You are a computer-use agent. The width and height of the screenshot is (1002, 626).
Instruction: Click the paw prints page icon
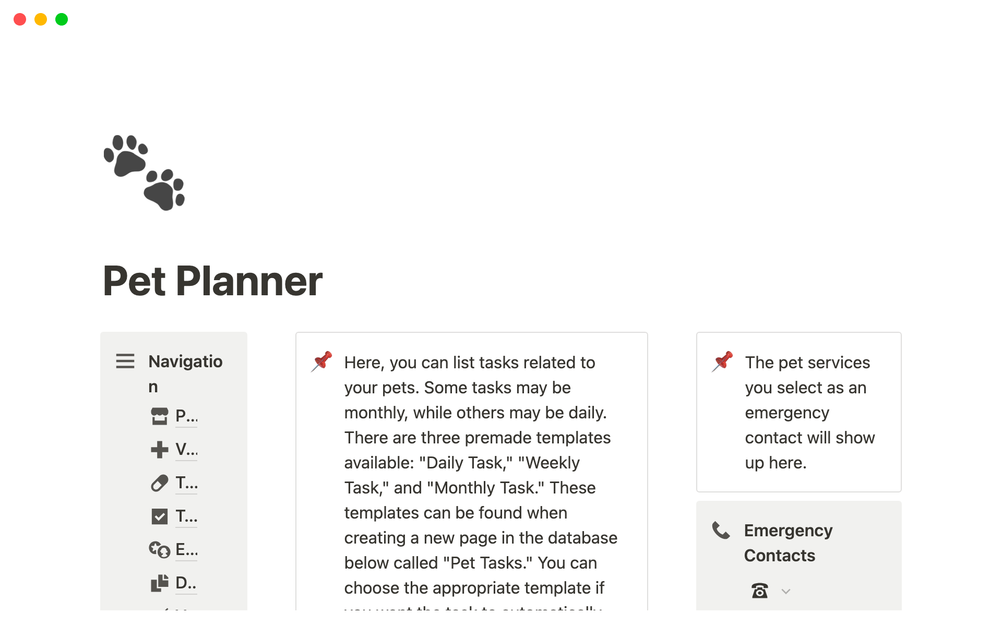tap(145, 173)
